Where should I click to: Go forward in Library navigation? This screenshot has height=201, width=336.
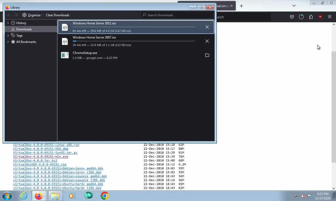[x=16, y=15]
